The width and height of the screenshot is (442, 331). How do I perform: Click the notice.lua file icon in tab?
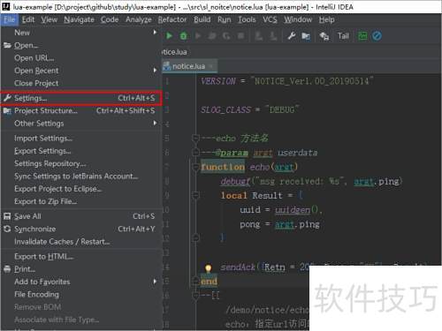point(167,66)
